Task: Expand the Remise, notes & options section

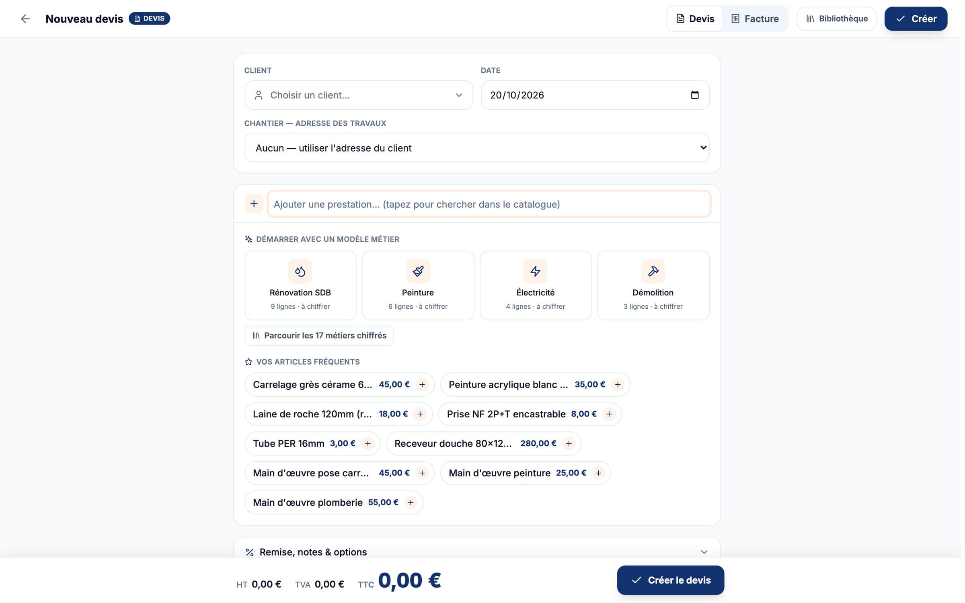Action: (477, 552)
